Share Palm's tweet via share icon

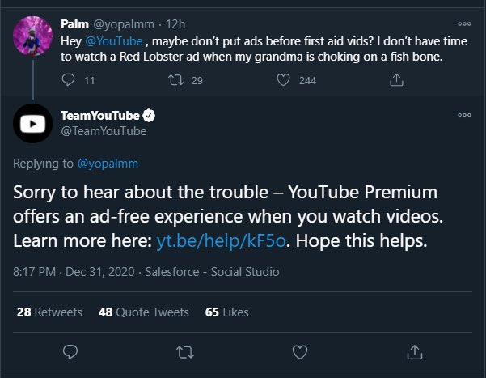coord(396,80)
